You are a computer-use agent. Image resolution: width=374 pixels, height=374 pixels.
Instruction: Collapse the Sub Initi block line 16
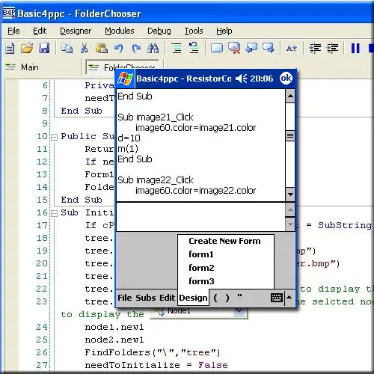[54, 213]
